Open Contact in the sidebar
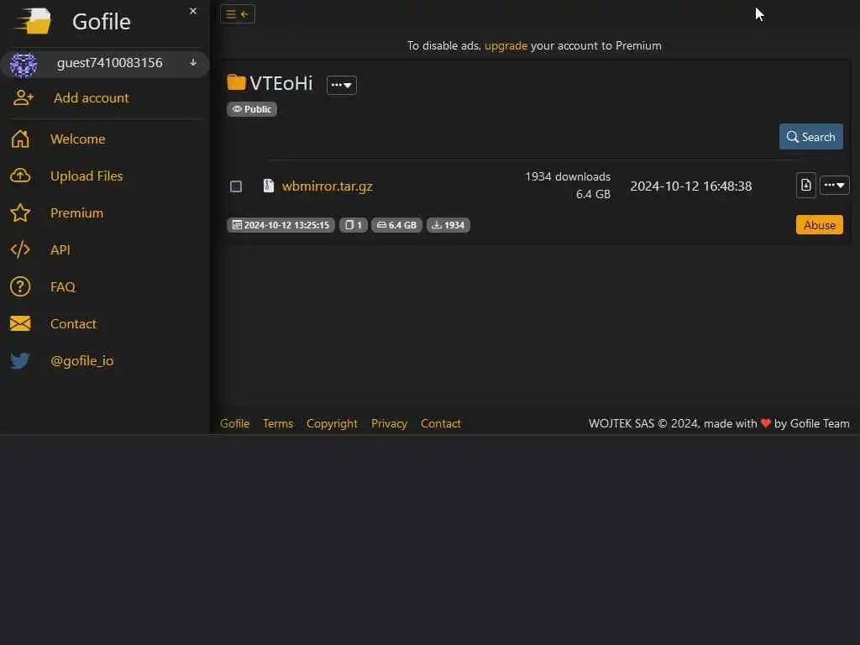 click(74, 323)
